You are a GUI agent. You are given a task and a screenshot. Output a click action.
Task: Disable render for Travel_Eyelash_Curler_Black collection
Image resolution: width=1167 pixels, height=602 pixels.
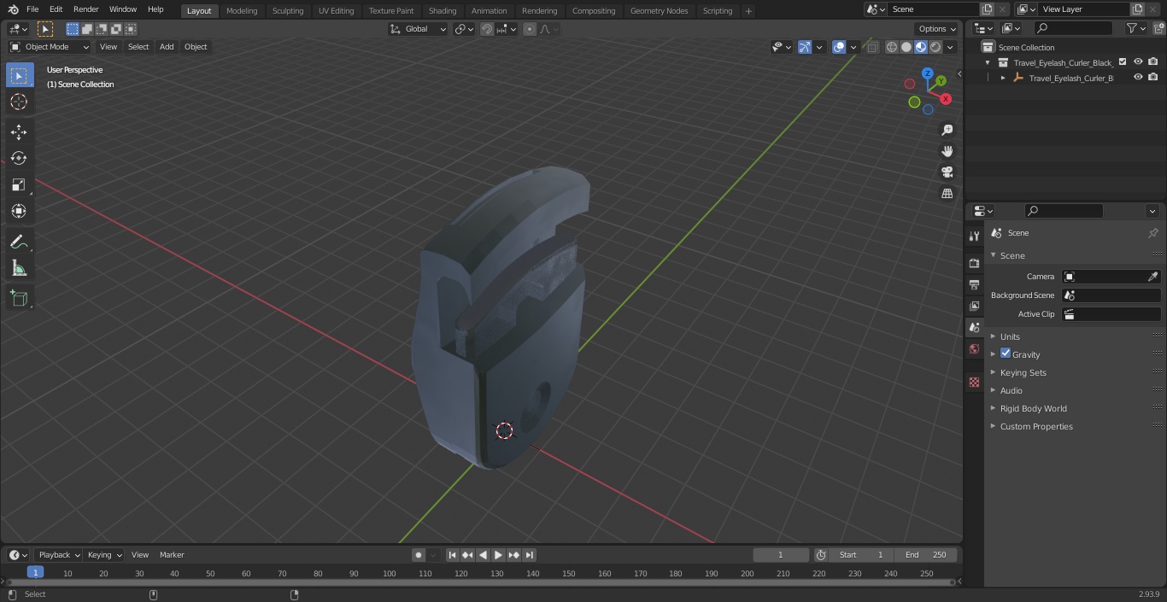pyautogui.click(x=1153, y=62)
